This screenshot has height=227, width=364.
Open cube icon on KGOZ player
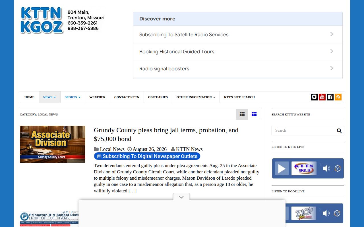[337, 213]
